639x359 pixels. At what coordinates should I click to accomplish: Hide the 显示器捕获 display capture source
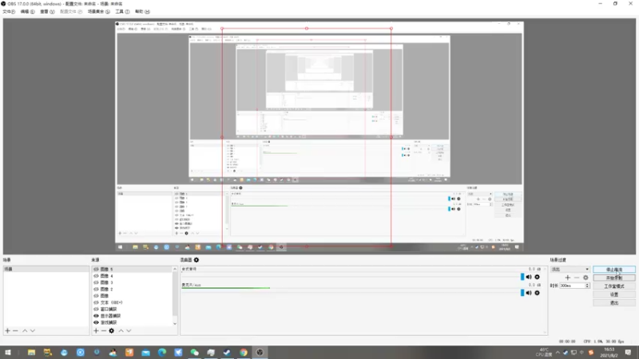click(x=96, y=316)
